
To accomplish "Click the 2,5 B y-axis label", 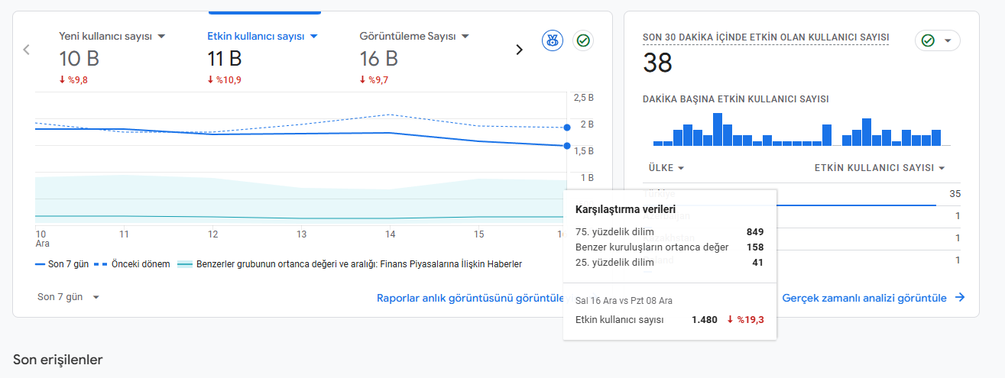I will click(584, 98).
